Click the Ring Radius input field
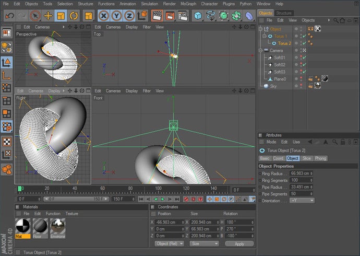The width and height of the screenshot is (360, 256). 301,173
